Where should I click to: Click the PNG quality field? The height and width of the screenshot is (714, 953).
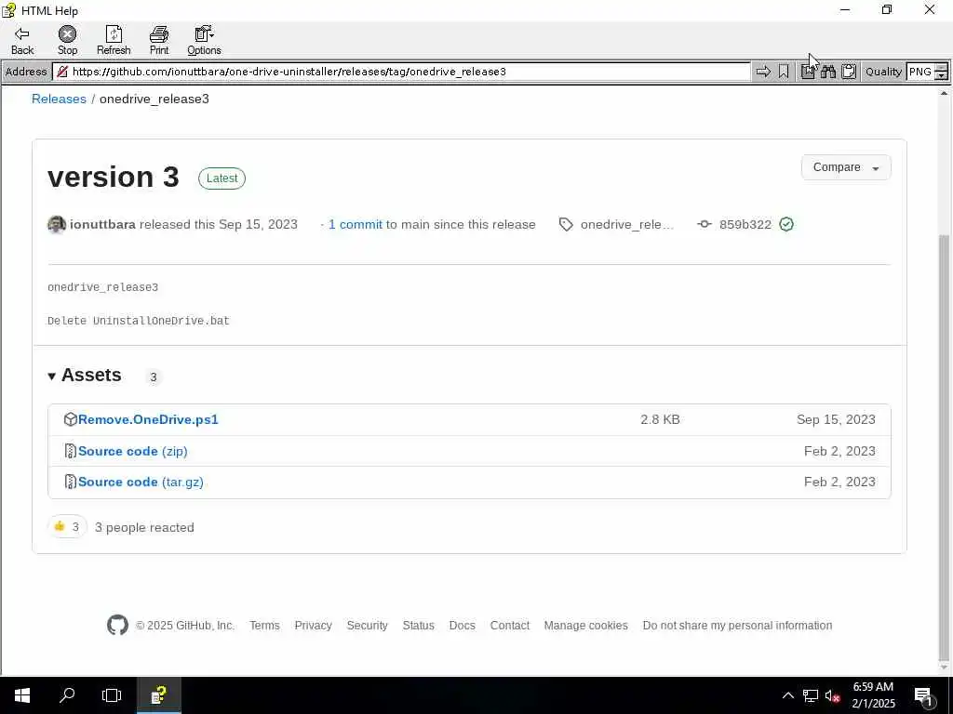click(920, 72)
